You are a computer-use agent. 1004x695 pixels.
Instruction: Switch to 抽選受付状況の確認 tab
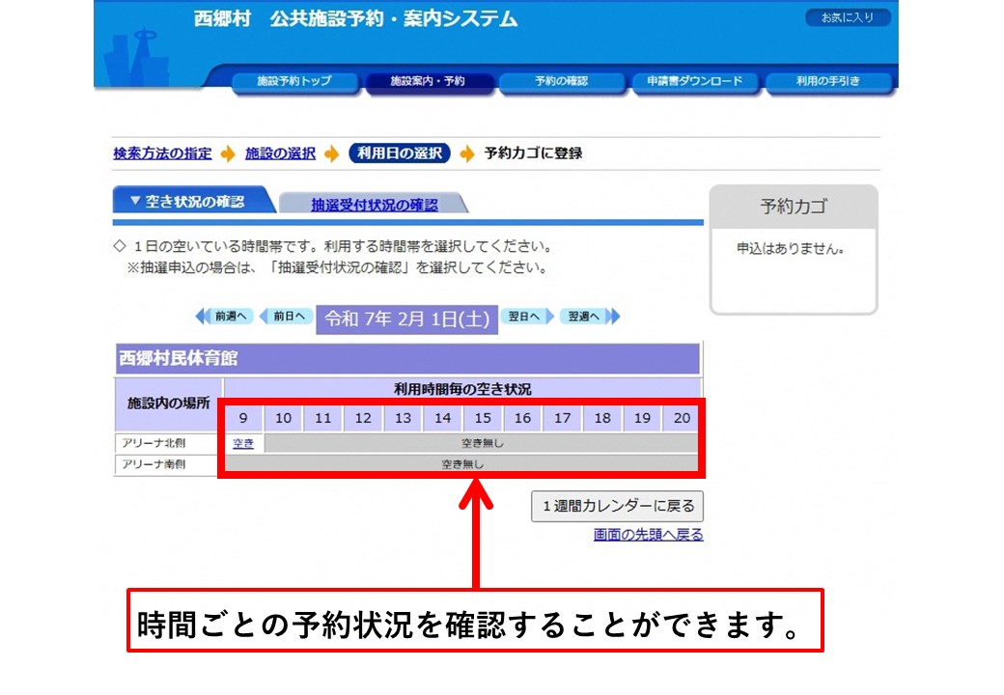[x=375, y=204]
